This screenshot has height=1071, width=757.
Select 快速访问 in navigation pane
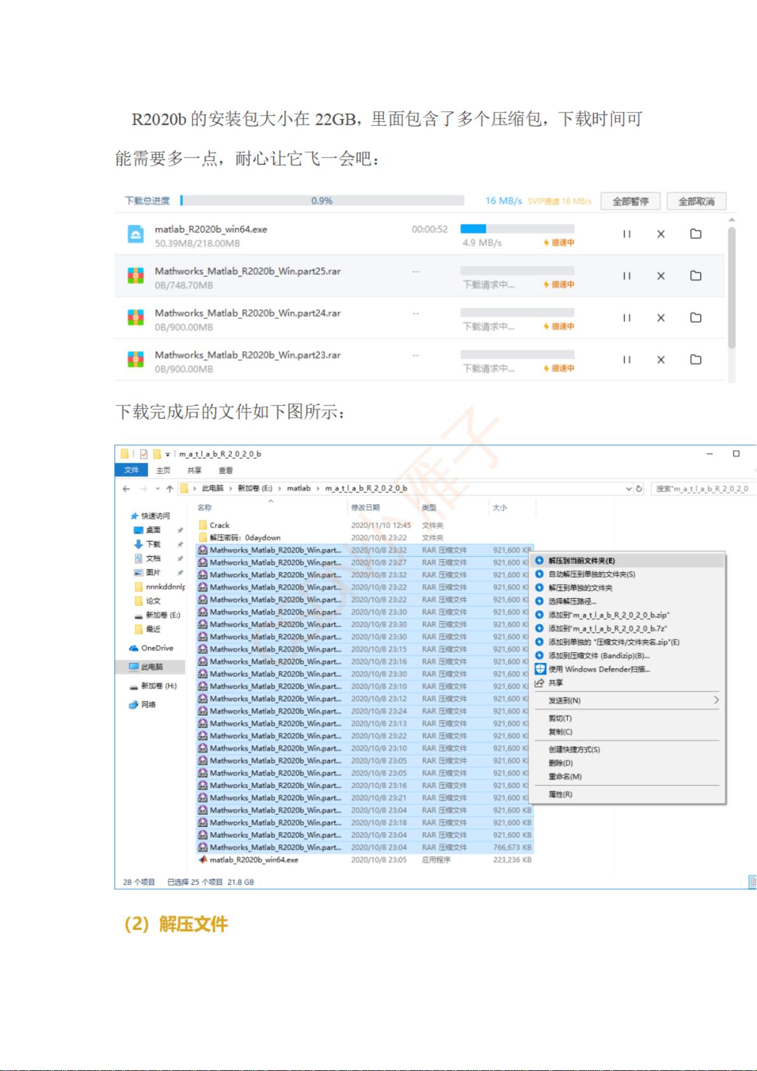point(151,515)
